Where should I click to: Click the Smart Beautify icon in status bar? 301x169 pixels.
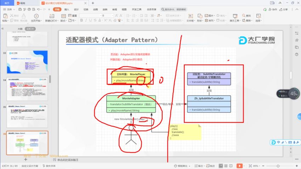pos(175,166)
